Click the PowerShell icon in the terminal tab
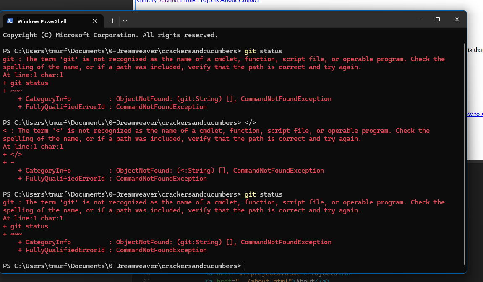Image resolution: width=483 pixels, height=282 pixels. click(x=10, y=21)
